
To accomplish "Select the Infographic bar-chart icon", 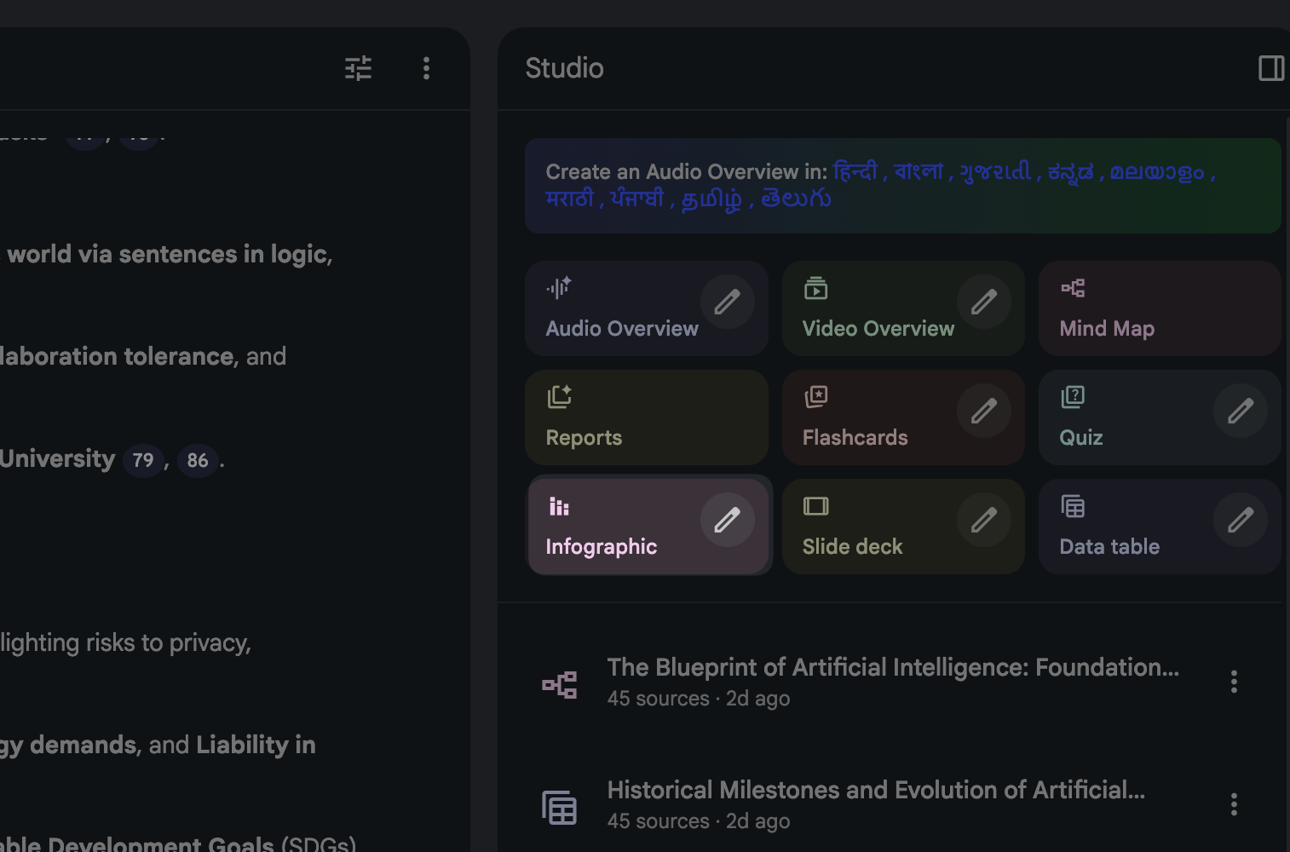I will pyautogui.click(x=560, y=506).
